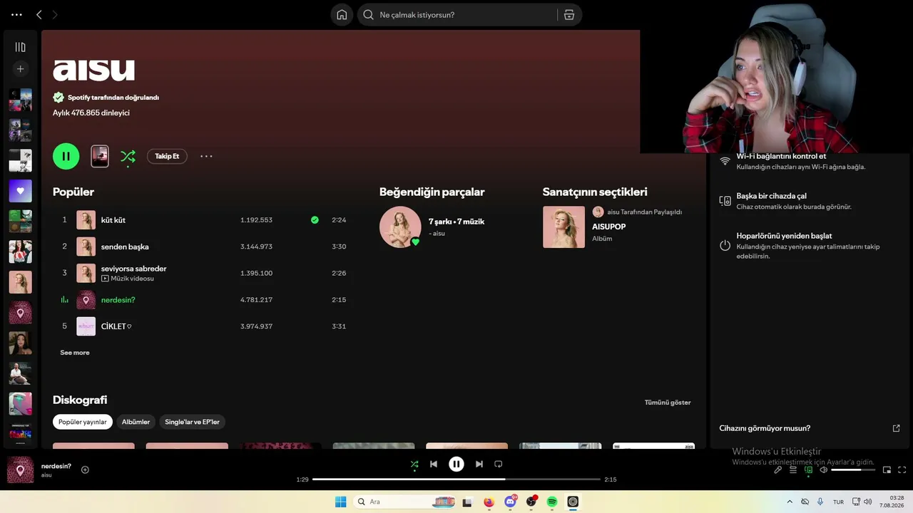
Task: Open Tümünü göster for the discography
Action: click(x=668, y=403)
